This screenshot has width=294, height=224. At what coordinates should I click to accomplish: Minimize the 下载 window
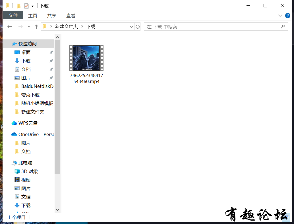pos(248,6)
